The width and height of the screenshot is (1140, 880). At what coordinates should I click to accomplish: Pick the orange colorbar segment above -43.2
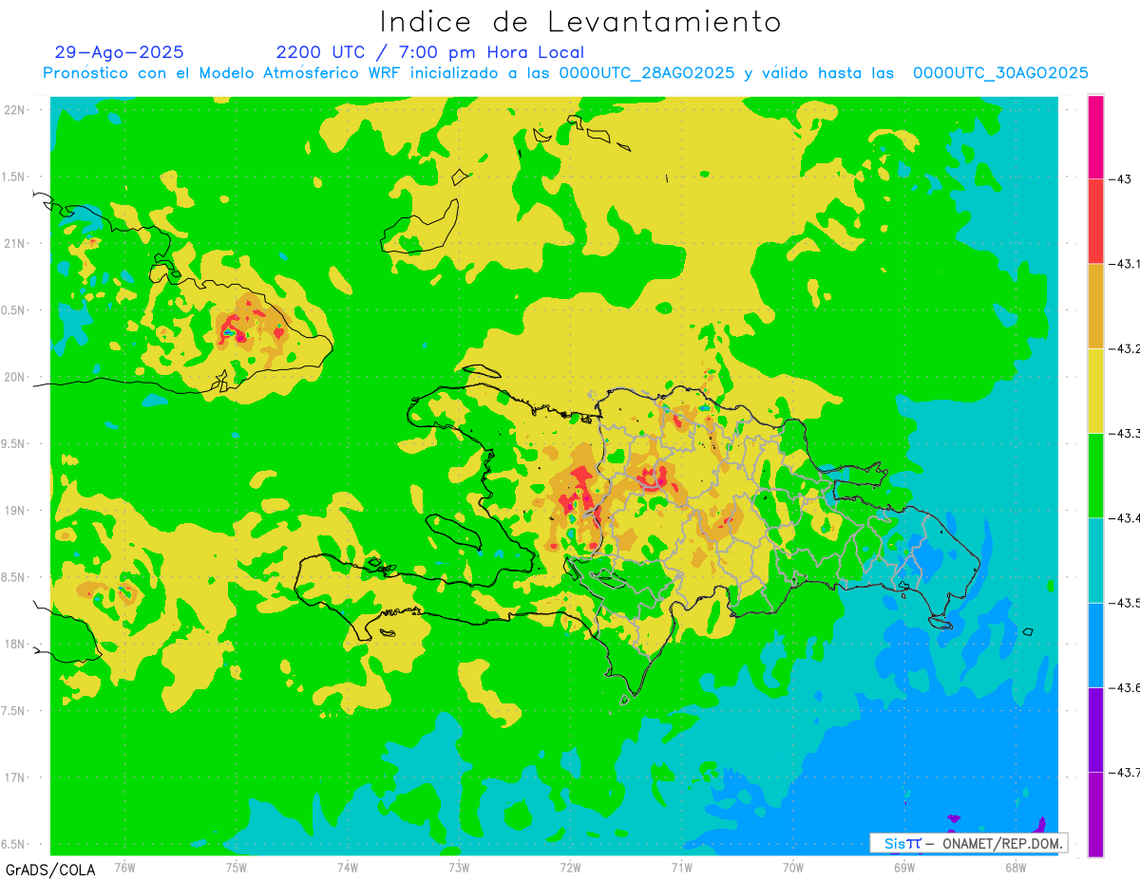click(1095, 306)
